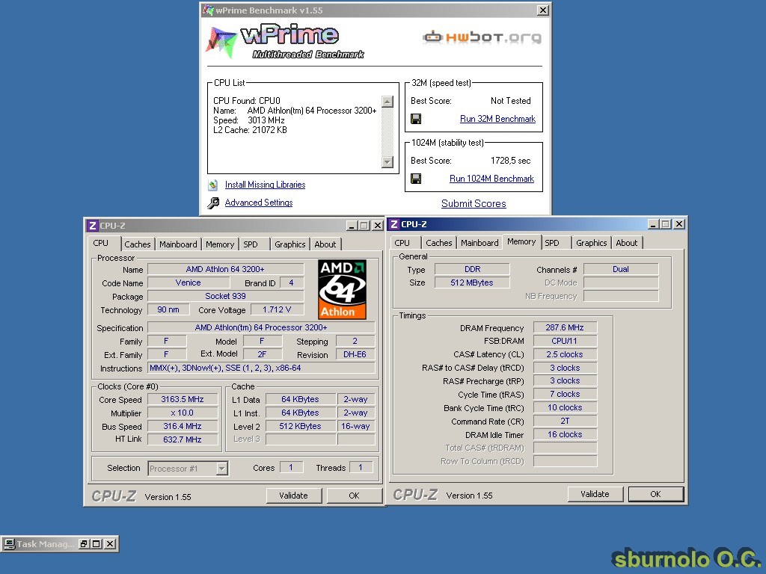Select Graphics tab in right CPU-Z window
766x574 pixels.
[591, 243]
